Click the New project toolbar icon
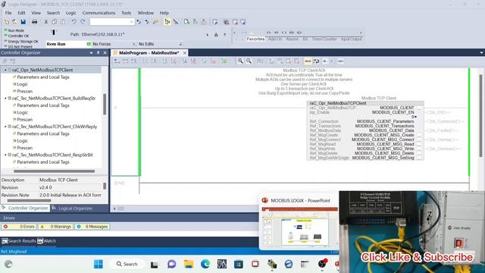The image size is (485, 273). [7, 22]
